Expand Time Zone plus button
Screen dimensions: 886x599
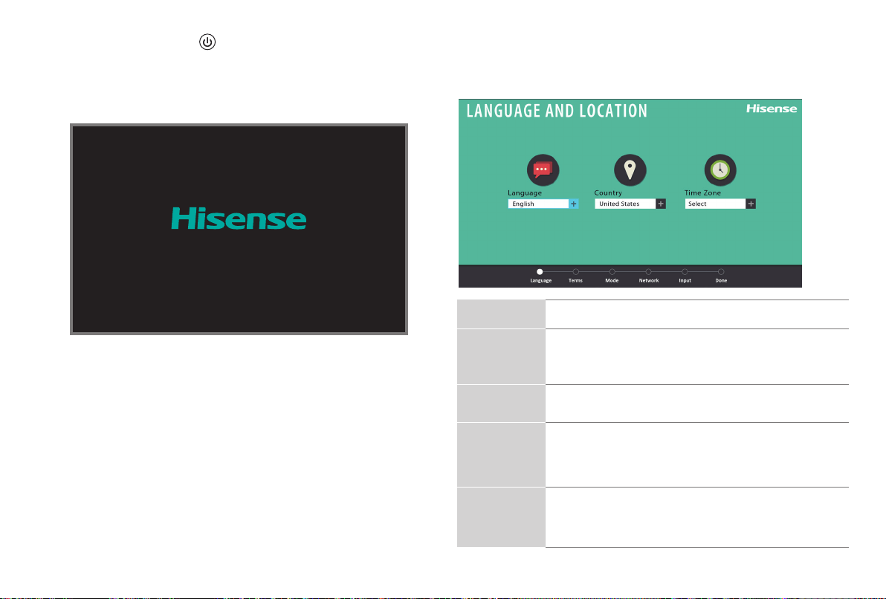pyautogui.click(x=751, y=204)
